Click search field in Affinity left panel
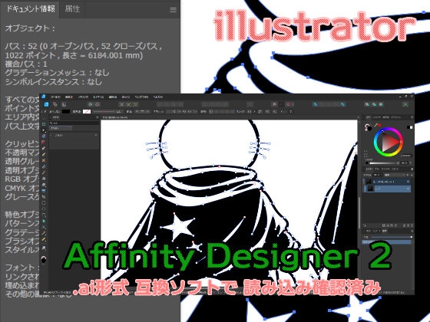Screen dimensions: 430x322 (x=74, y=123)
